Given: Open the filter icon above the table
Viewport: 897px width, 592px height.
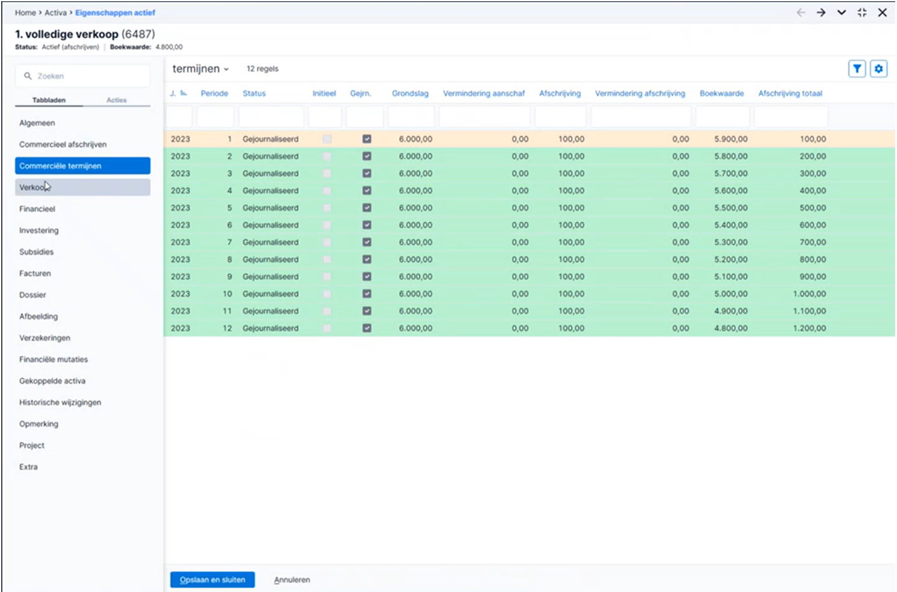Looking at the screenshot, I should point(857,69).
